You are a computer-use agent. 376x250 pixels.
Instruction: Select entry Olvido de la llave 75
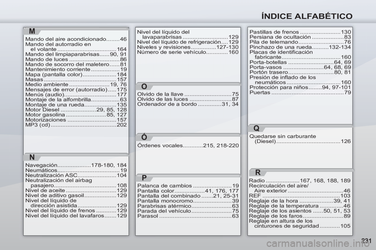pyautogui.click(x=188, y=94)
